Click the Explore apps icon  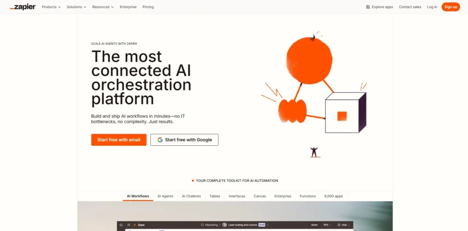[368, 7]
